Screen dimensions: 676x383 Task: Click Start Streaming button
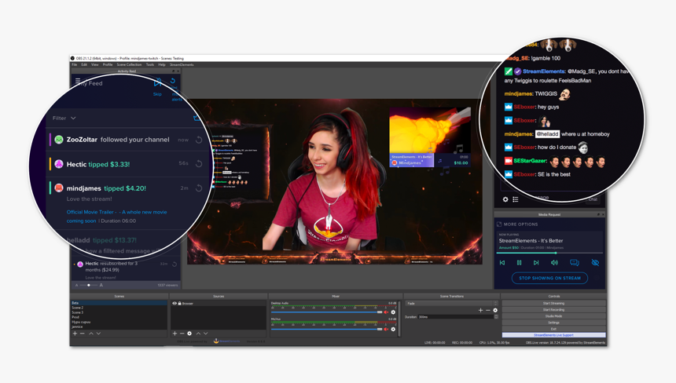point(553,304)
